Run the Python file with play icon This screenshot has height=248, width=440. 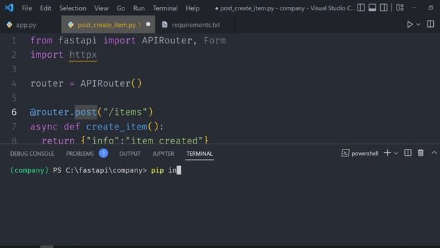410,25
